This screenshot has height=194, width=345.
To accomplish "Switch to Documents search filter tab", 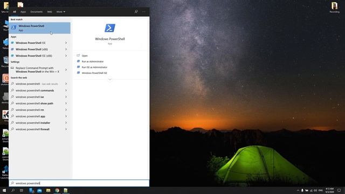I will [x=37, y=12].
